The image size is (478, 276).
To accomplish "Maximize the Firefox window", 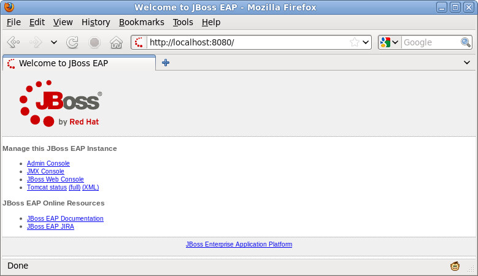I will tap(455, 7).
